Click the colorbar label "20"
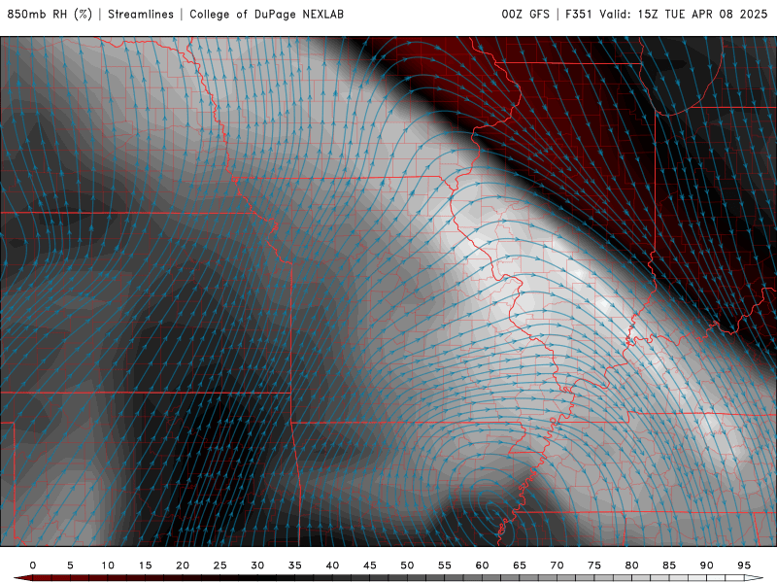The height and width of the screenshot is (583, 777). (x=183, y=566)
